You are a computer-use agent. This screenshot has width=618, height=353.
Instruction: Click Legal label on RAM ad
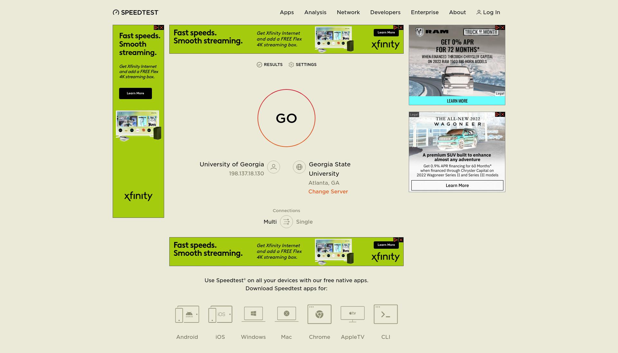click(x=500, y=94)
